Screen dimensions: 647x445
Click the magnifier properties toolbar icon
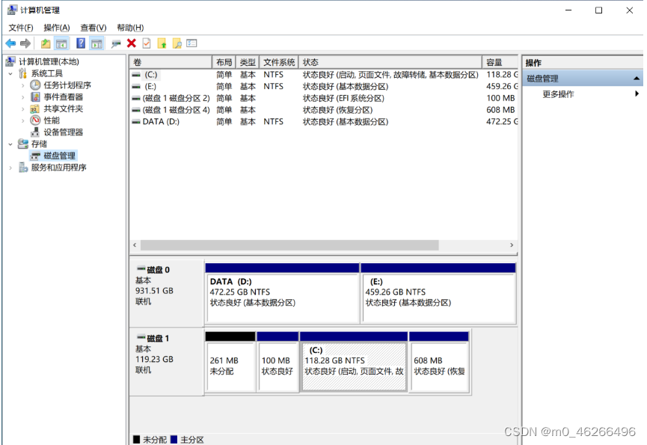177,43
